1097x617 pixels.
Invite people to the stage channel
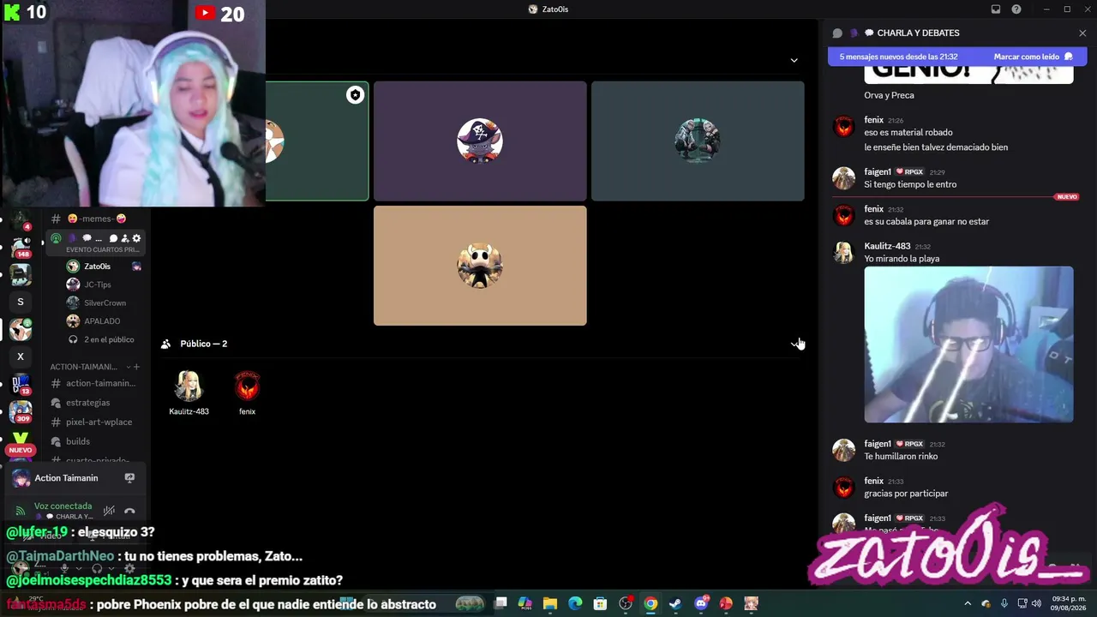coord(125,238)
